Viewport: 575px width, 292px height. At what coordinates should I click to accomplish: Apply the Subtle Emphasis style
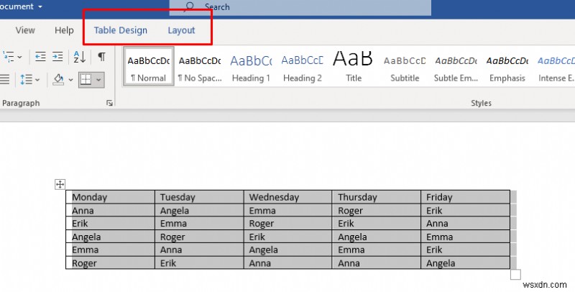tap(456, 67)
